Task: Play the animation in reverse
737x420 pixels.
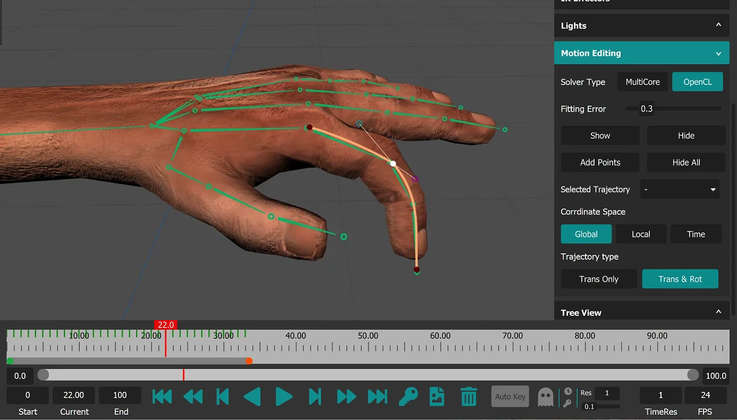Action: (252, 397)
